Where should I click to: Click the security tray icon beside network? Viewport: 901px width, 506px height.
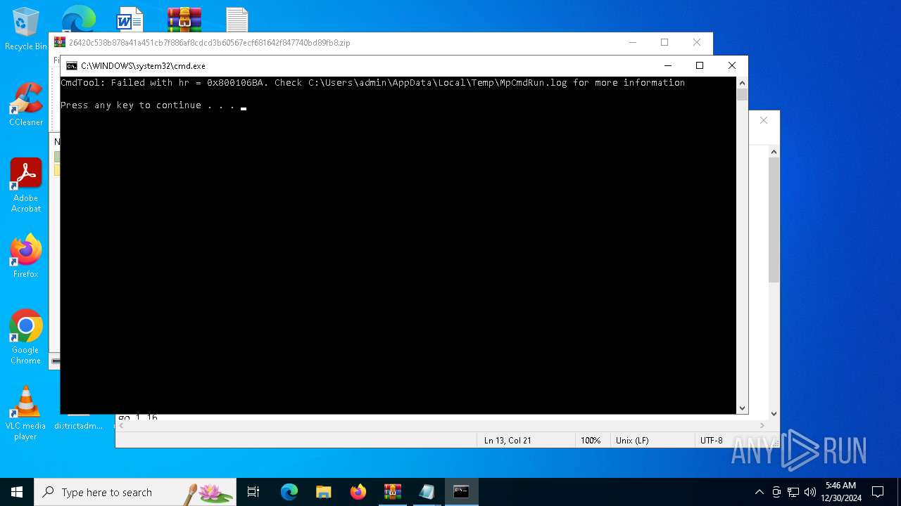pos(776,492)
